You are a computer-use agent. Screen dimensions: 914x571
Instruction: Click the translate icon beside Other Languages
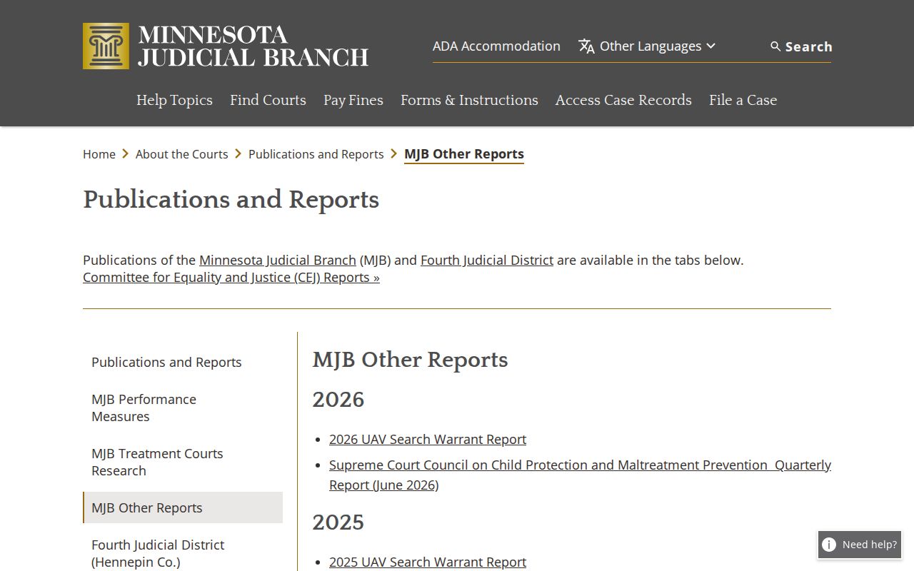pos(586,46)
